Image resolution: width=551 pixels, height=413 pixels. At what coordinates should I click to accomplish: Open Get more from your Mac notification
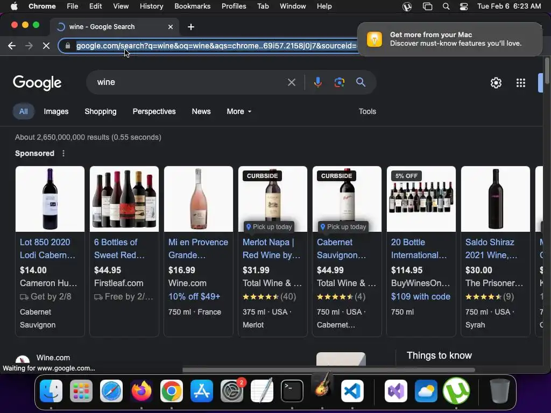[x=450, y=39]
